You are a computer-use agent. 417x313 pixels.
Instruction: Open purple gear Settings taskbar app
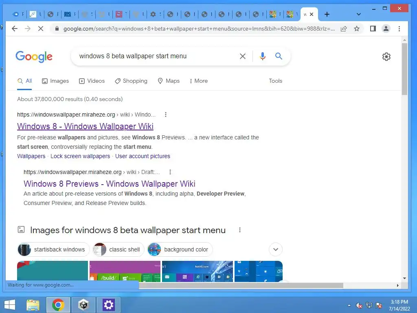click(x=108, y=305)
